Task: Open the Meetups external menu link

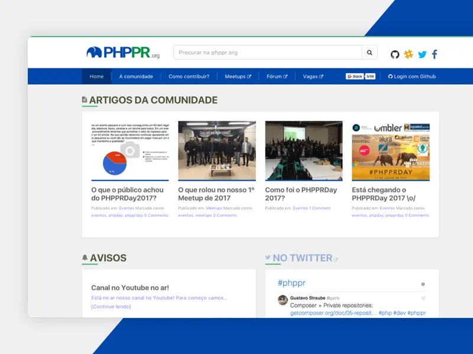Action: (x=238, y=77)
